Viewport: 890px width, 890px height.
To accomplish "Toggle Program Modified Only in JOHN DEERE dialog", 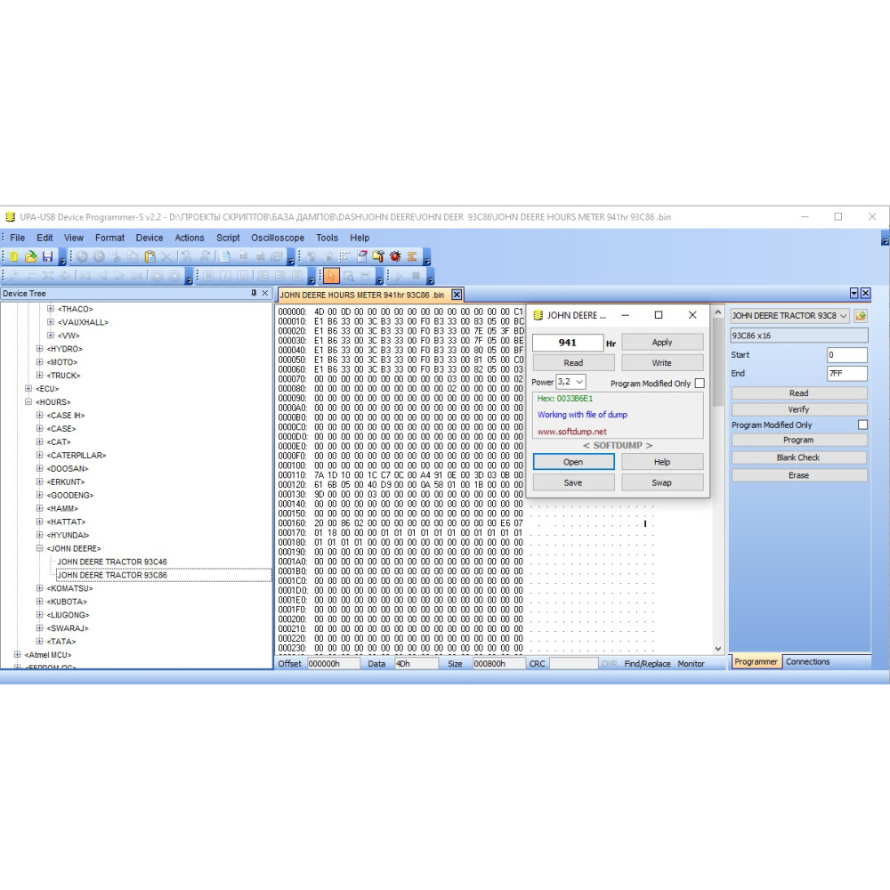I will click(x=700, y=384).
